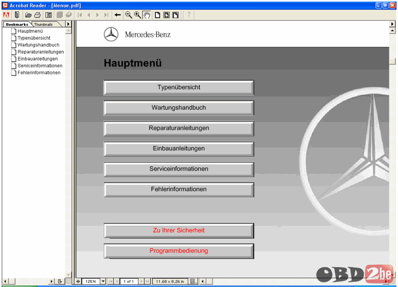
Task: Click bookmarks pane scroll left arrow
Action: [5, 281]
